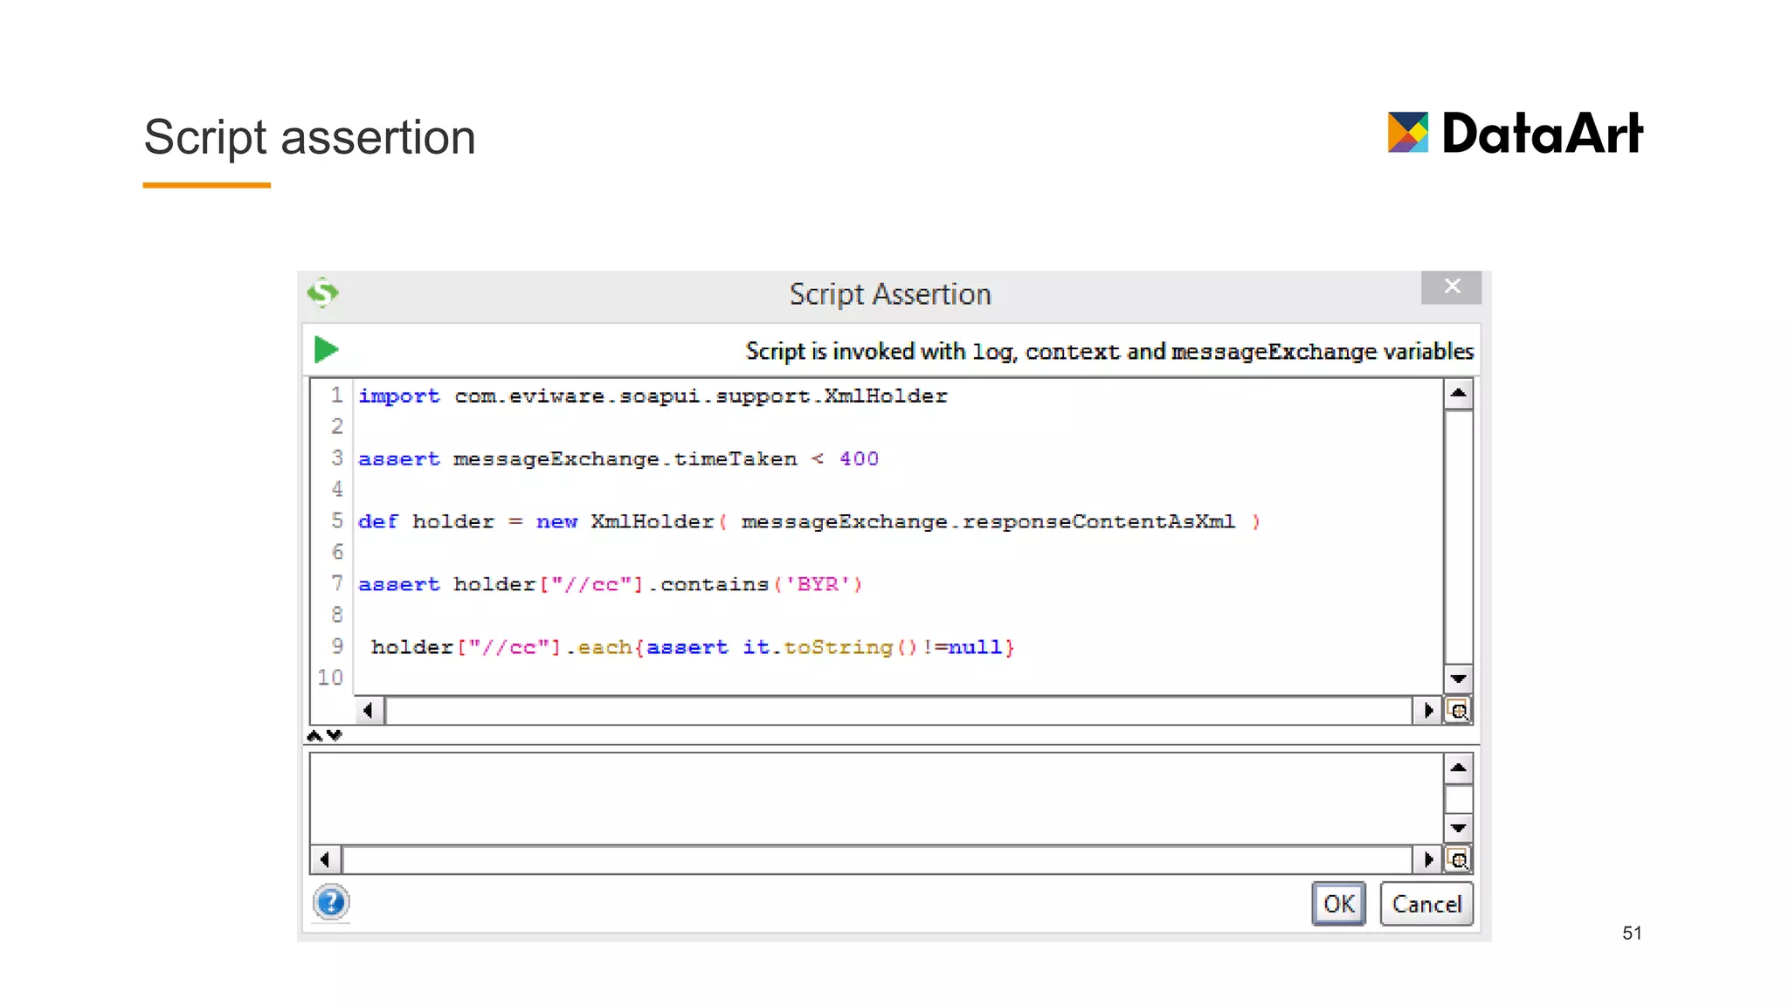Click the Cancel button
This screenshot has width=1789, height=1006.
pos(1426,904)
